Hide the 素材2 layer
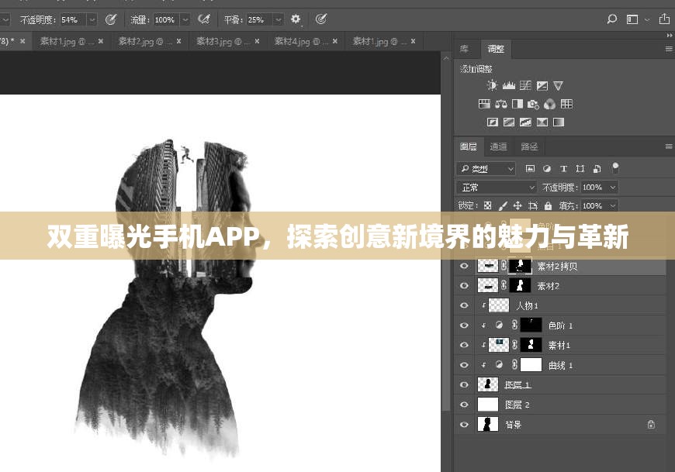The width and height of the screenshot is (675, 472). (x=464, y=285)
